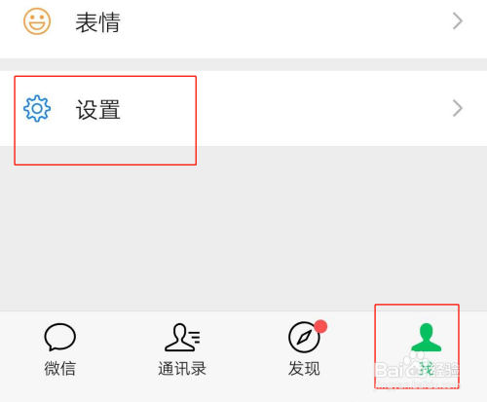The height and width of the screenshot is (402, 487).
Task: Click the empty gray area below 设置
Action: (x=243, y=229)
